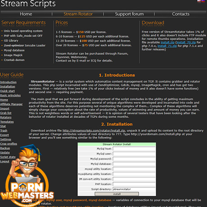The width and height of the screenshot is (207, 207).
Task: Jump to Quick start section
Action: (x=8, y=91)
